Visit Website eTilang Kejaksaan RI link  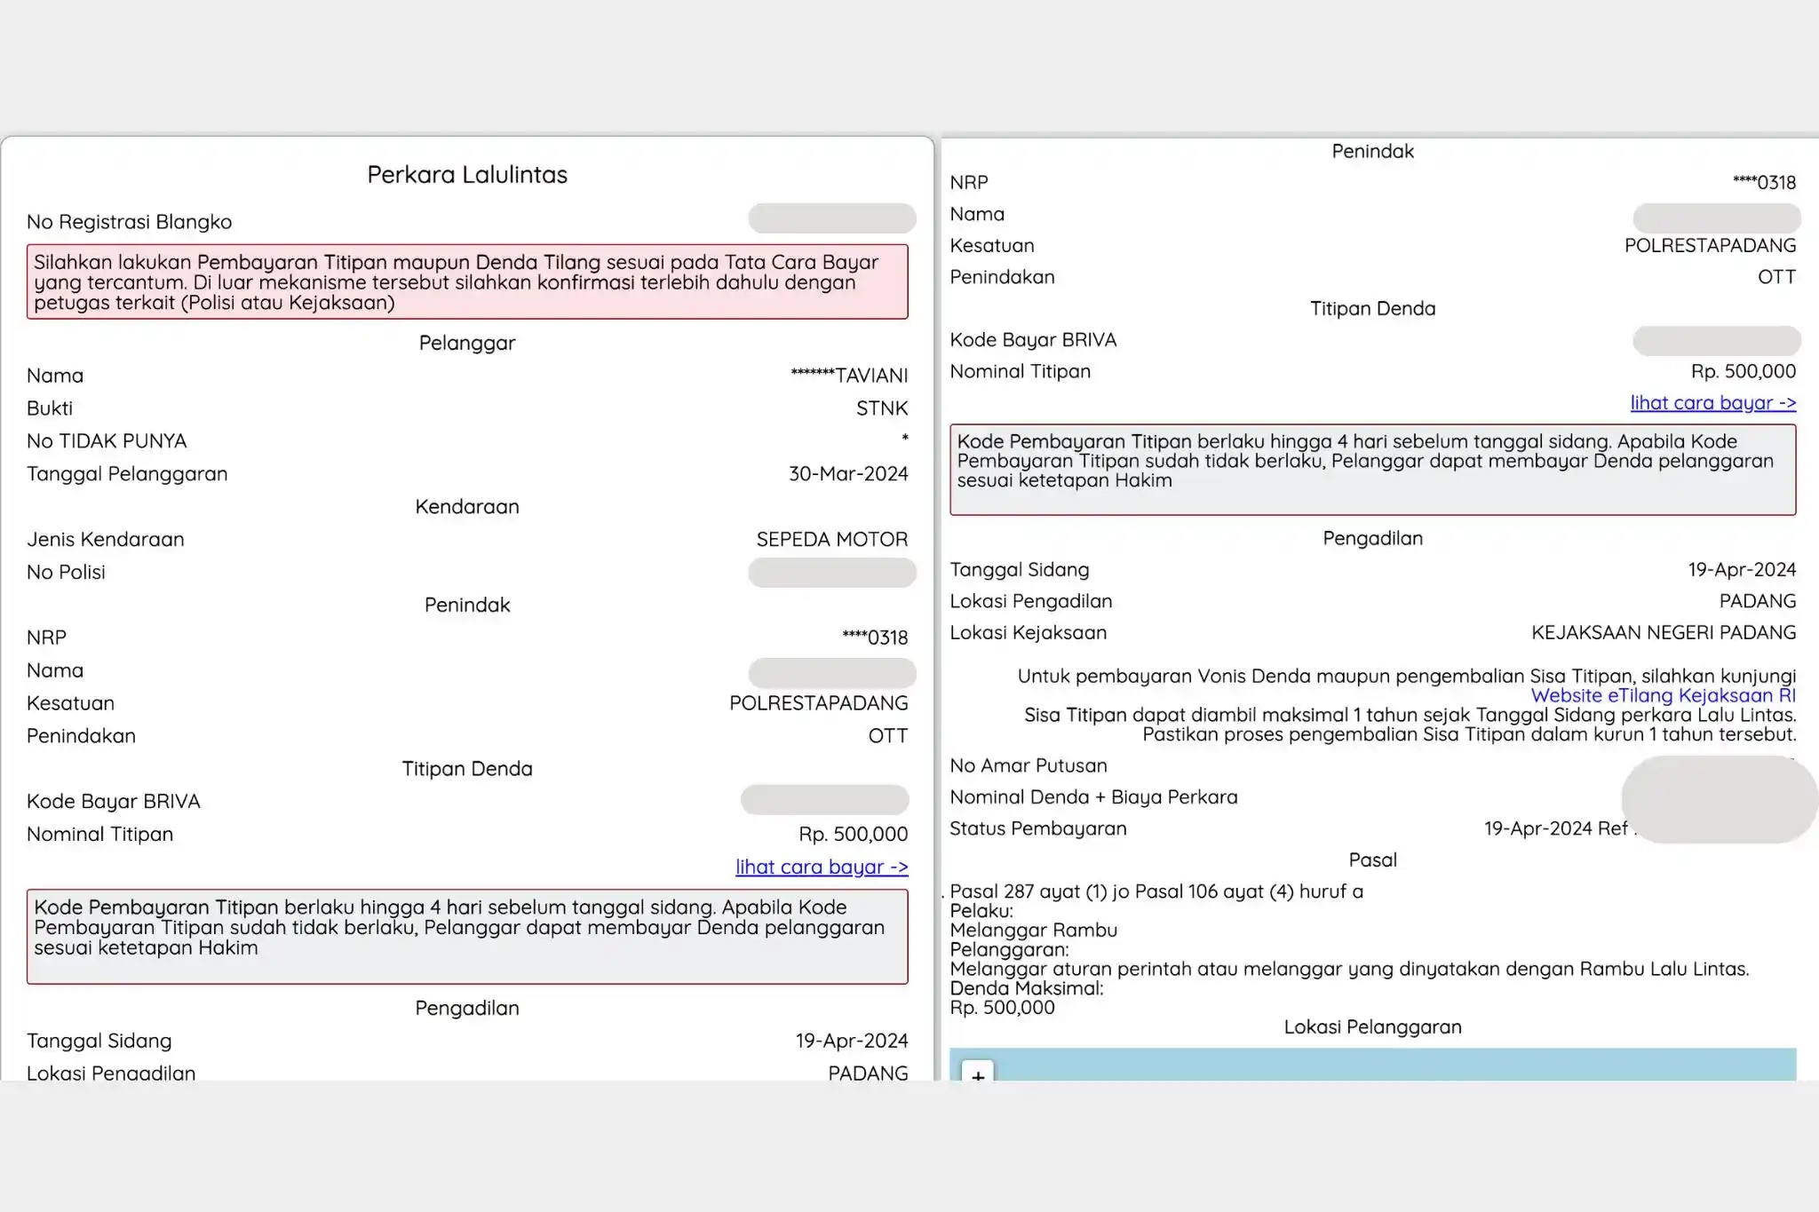1663,696
